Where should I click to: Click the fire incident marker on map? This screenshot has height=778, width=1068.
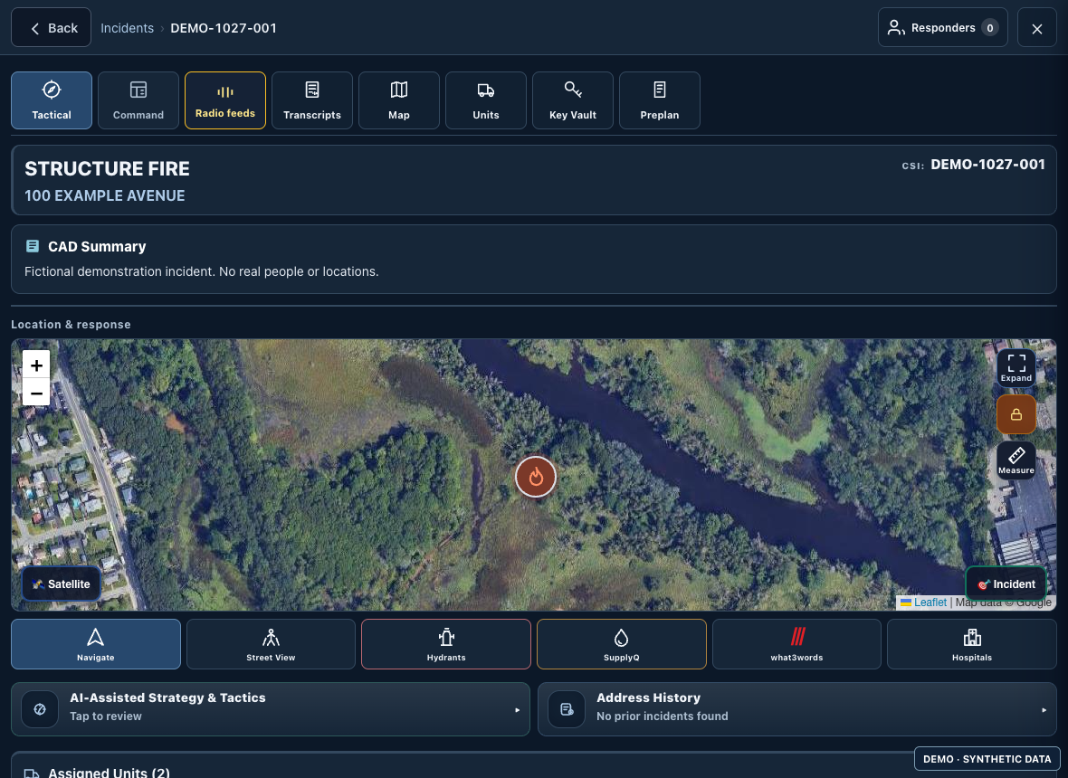(536, 477)
